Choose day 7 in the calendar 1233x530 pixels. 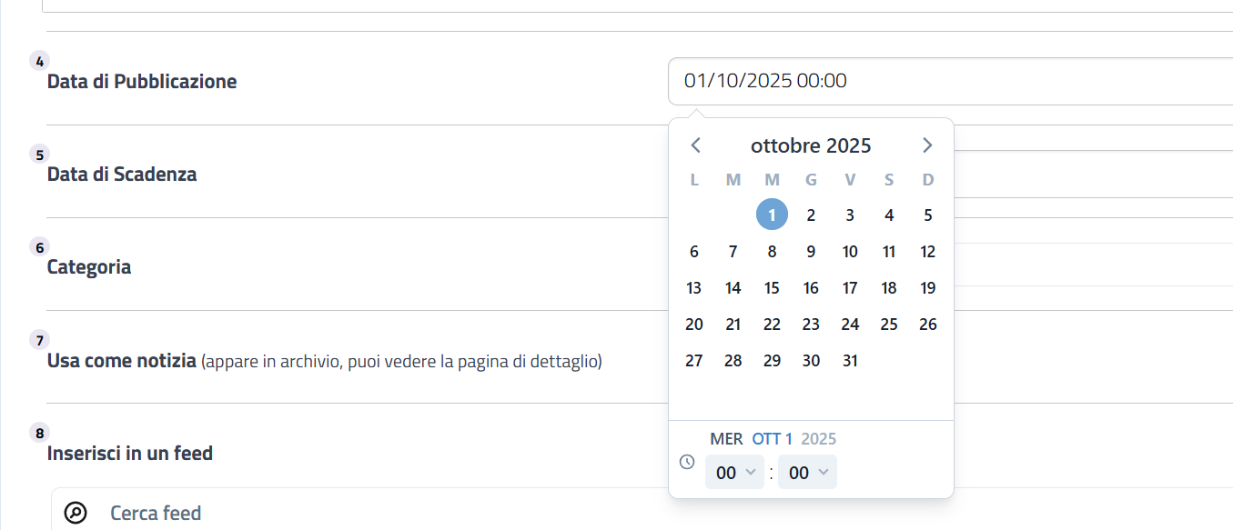733,252
